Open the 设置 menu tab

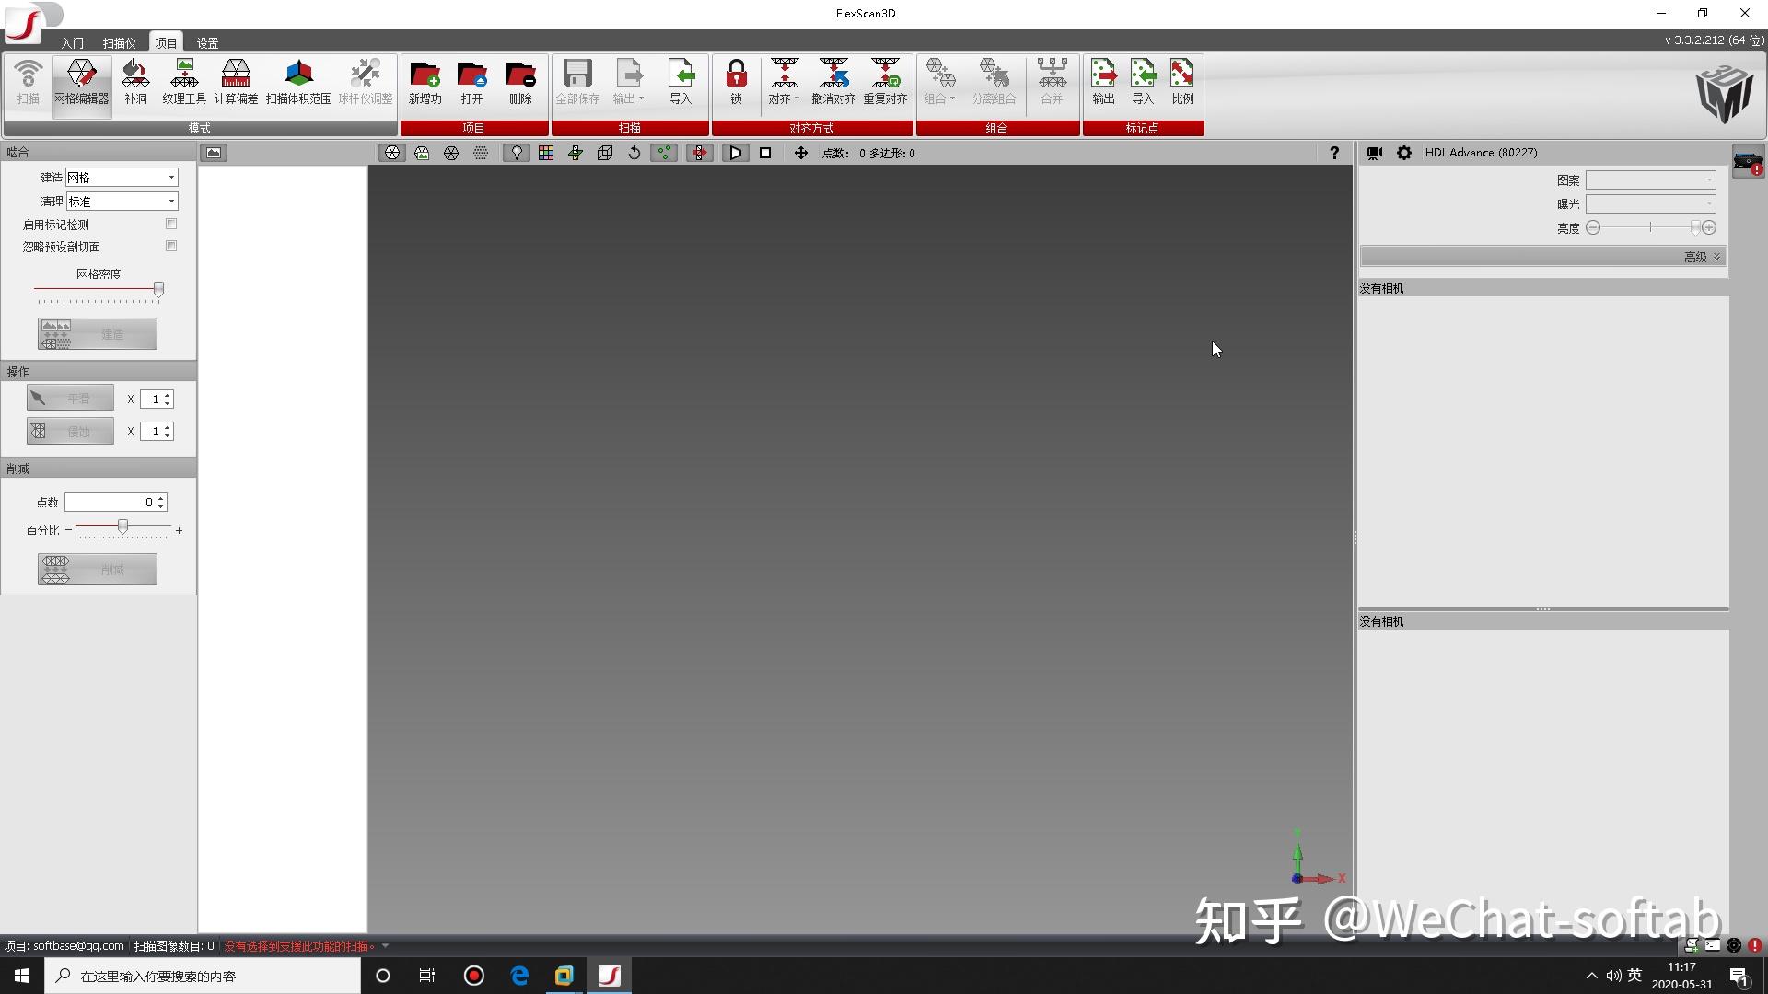click(x=205, y=41)
